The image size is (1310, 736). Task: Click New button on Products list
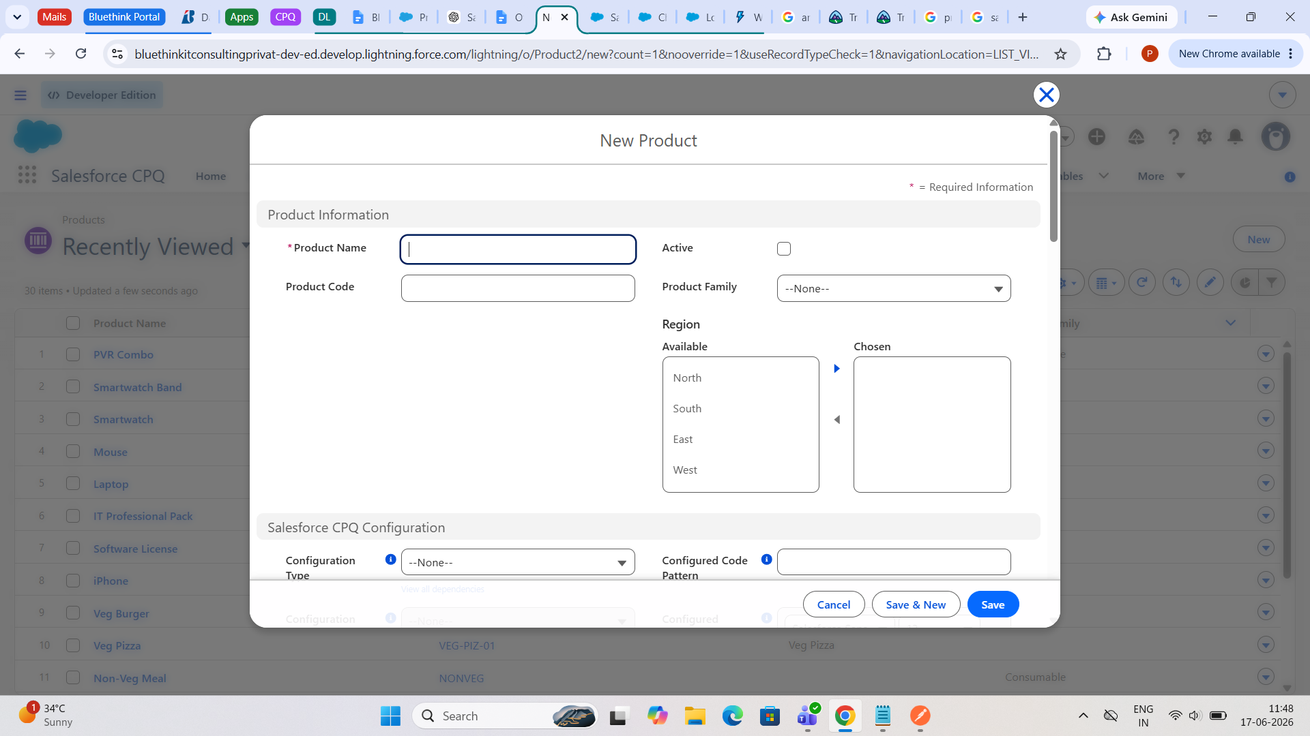coord(1258,239)
